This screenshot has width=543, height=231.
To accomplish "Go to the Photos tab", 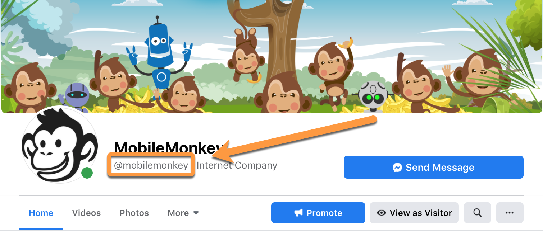I will [x=134, y=213].
